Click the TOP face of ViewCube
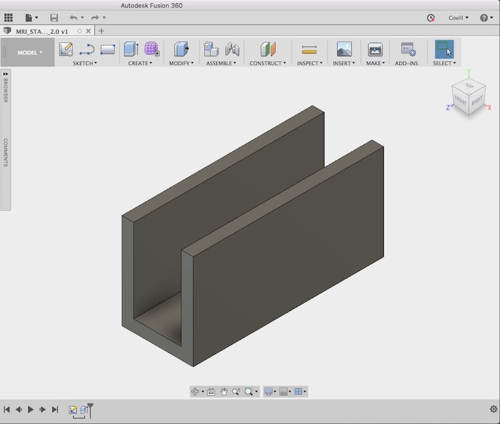Screen dimensions: 500x424 pos(469,86)
